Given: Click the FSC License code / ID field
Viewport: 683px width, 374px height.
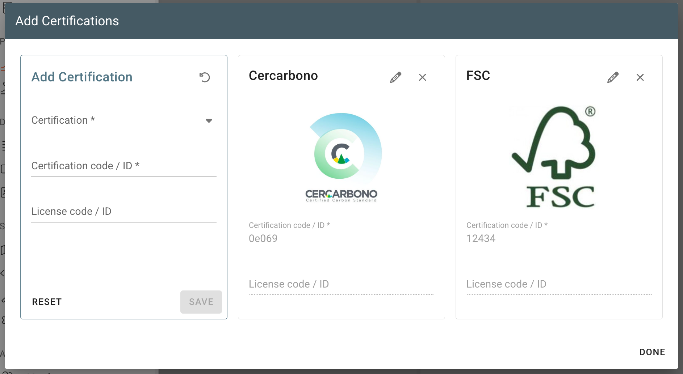Looking at the screenshot, I should (x=559, y=284).
